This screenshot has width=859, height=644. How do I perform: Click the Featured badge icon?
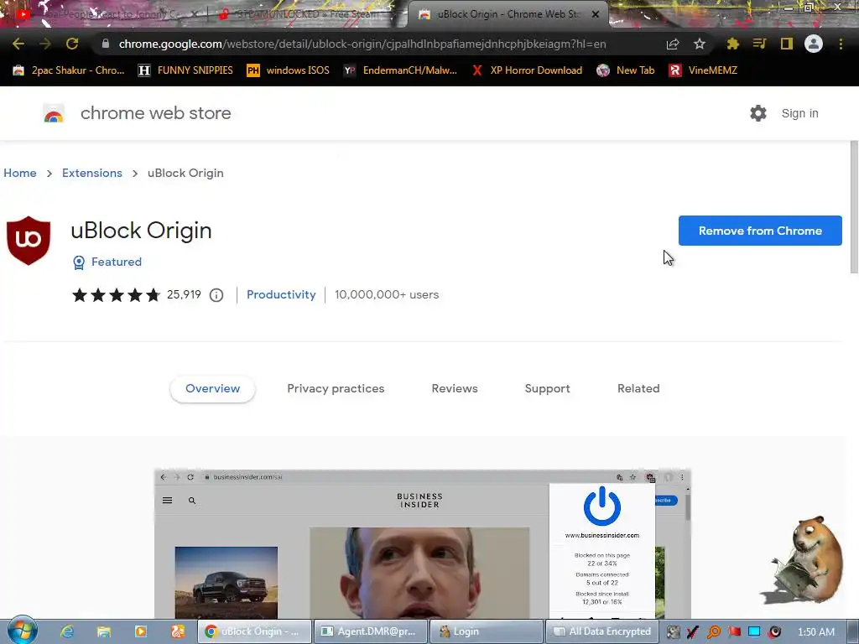click(x=79, y=262)
